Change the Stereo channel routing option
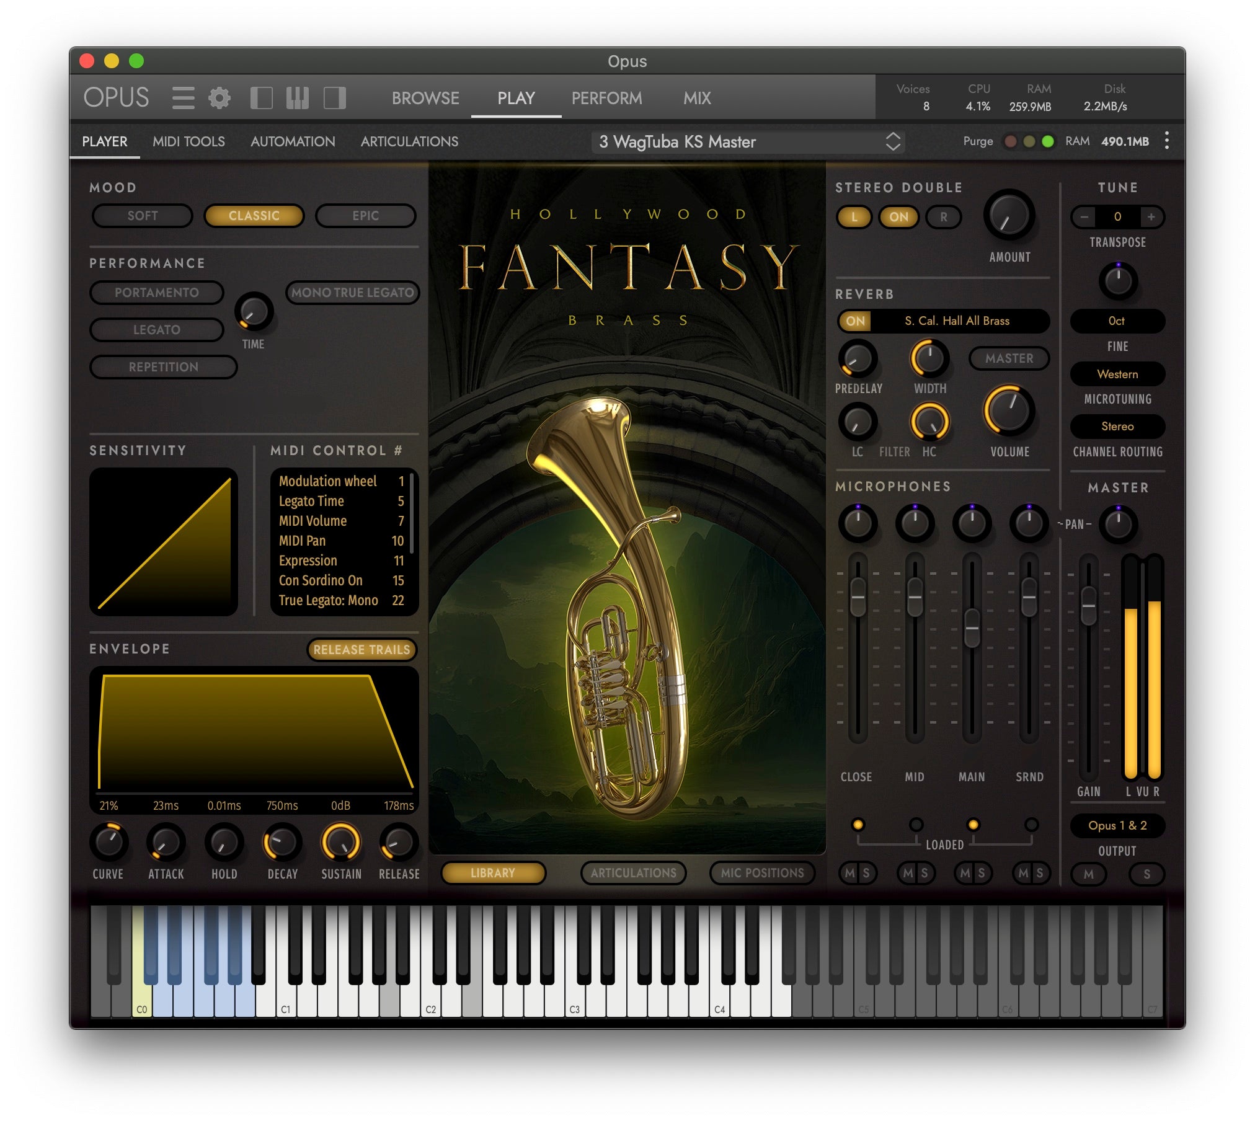 (1117, 427)
